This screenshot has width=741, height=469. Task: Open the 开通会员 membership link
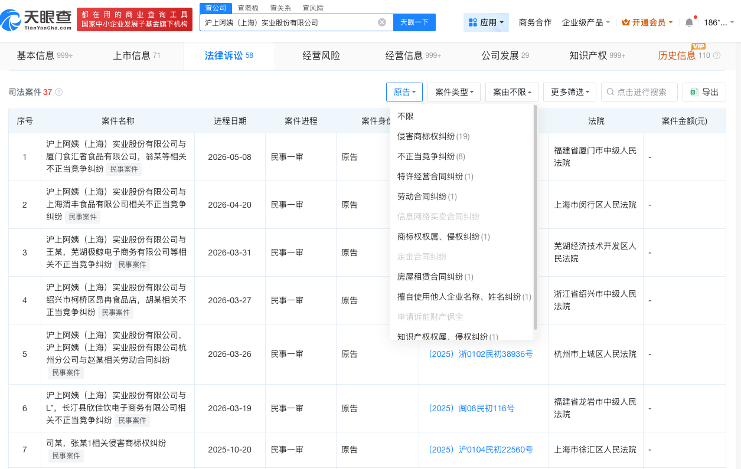coord(648,22)
